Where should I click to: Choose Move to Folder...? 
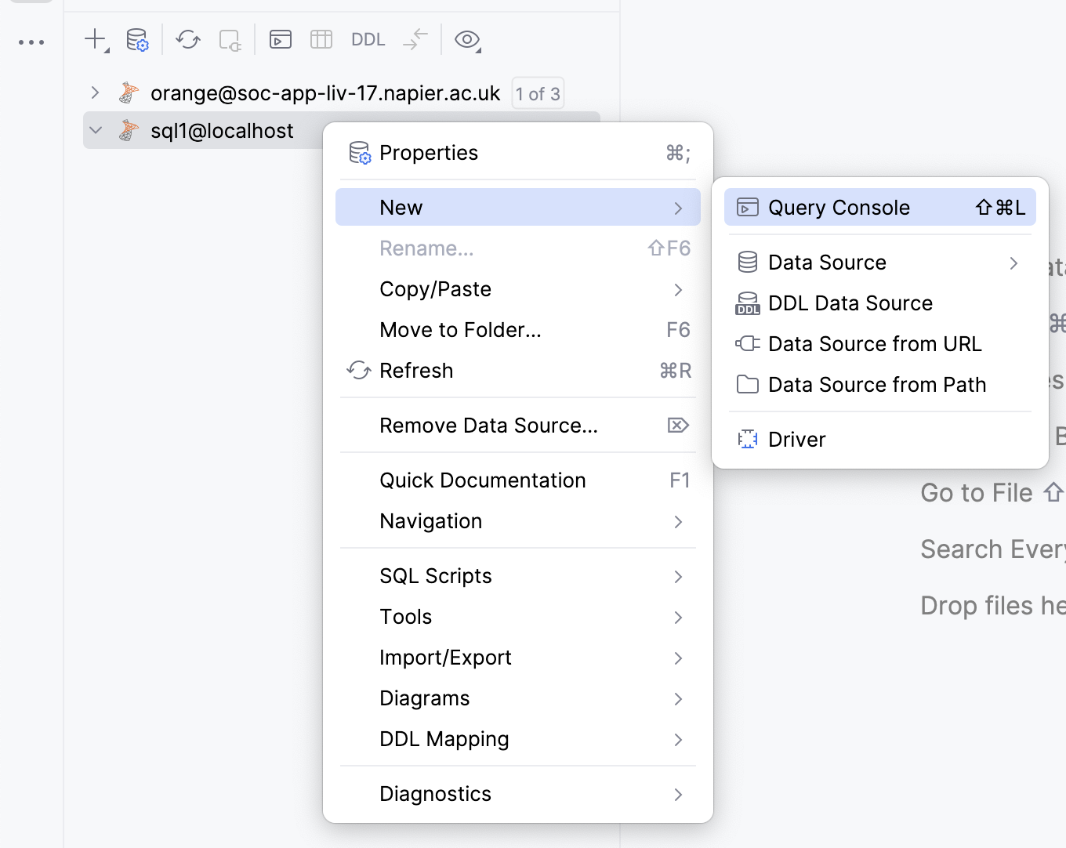(518, 330)
